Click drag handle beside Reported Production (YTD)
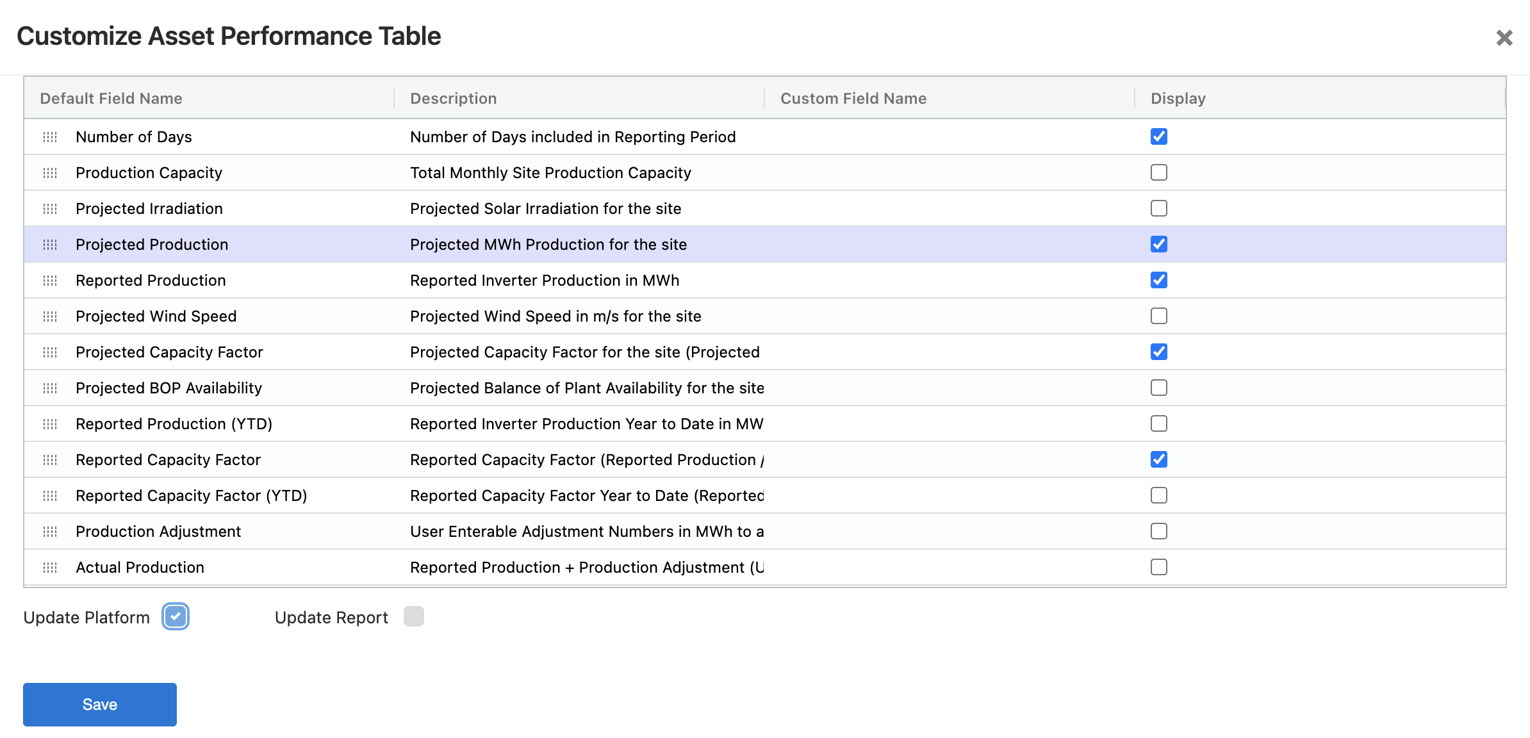 click(50, 424)
